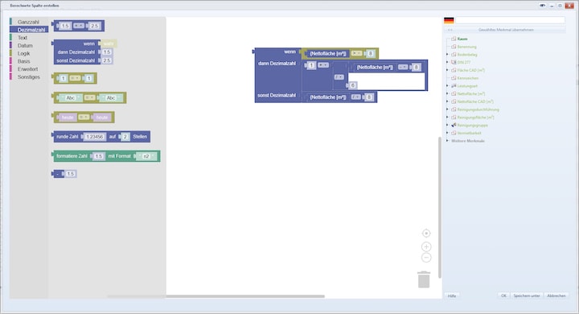Screen dimensions: 579x314
Task: Click the icon beside Reinigungsdurchführung
Action: tap(454, 109)
